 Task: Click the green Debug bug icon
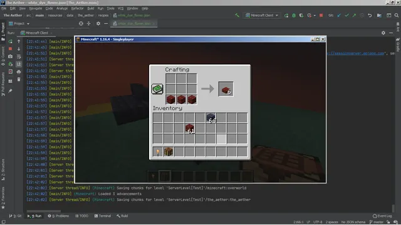(294, 16)
